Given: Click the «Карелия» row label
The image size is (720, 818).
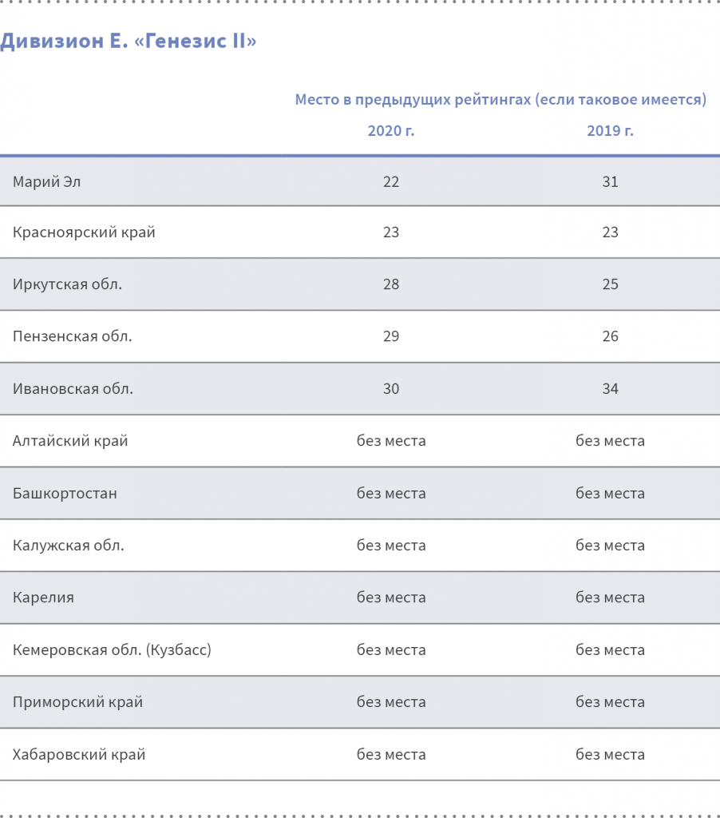Looking at the screenshot, I should coord(43,598).
